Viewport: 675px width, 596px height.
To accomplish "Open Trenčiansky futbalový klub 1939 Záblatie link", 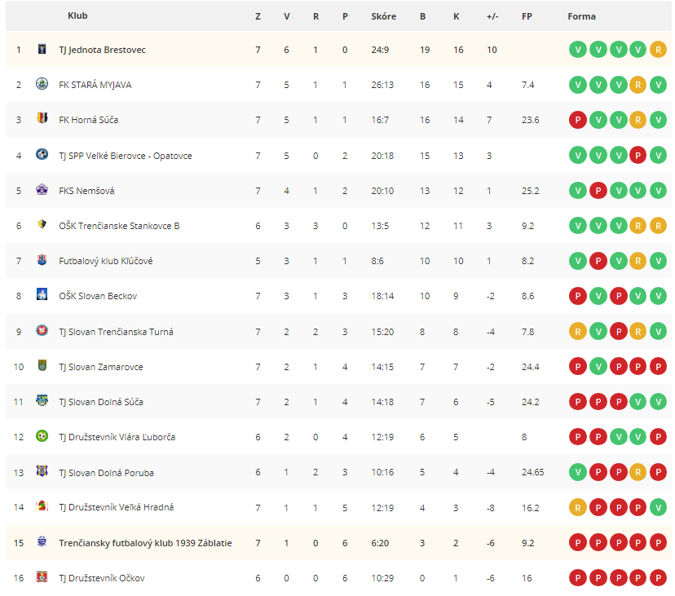I will [145, 543].
